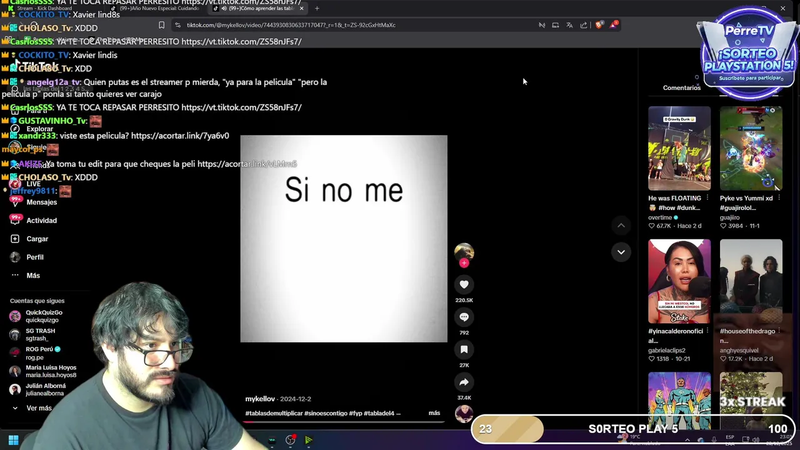Click the translate page icon
Image resolution: width=800 pixels, height=450 pixels.
tap(569, 25)
